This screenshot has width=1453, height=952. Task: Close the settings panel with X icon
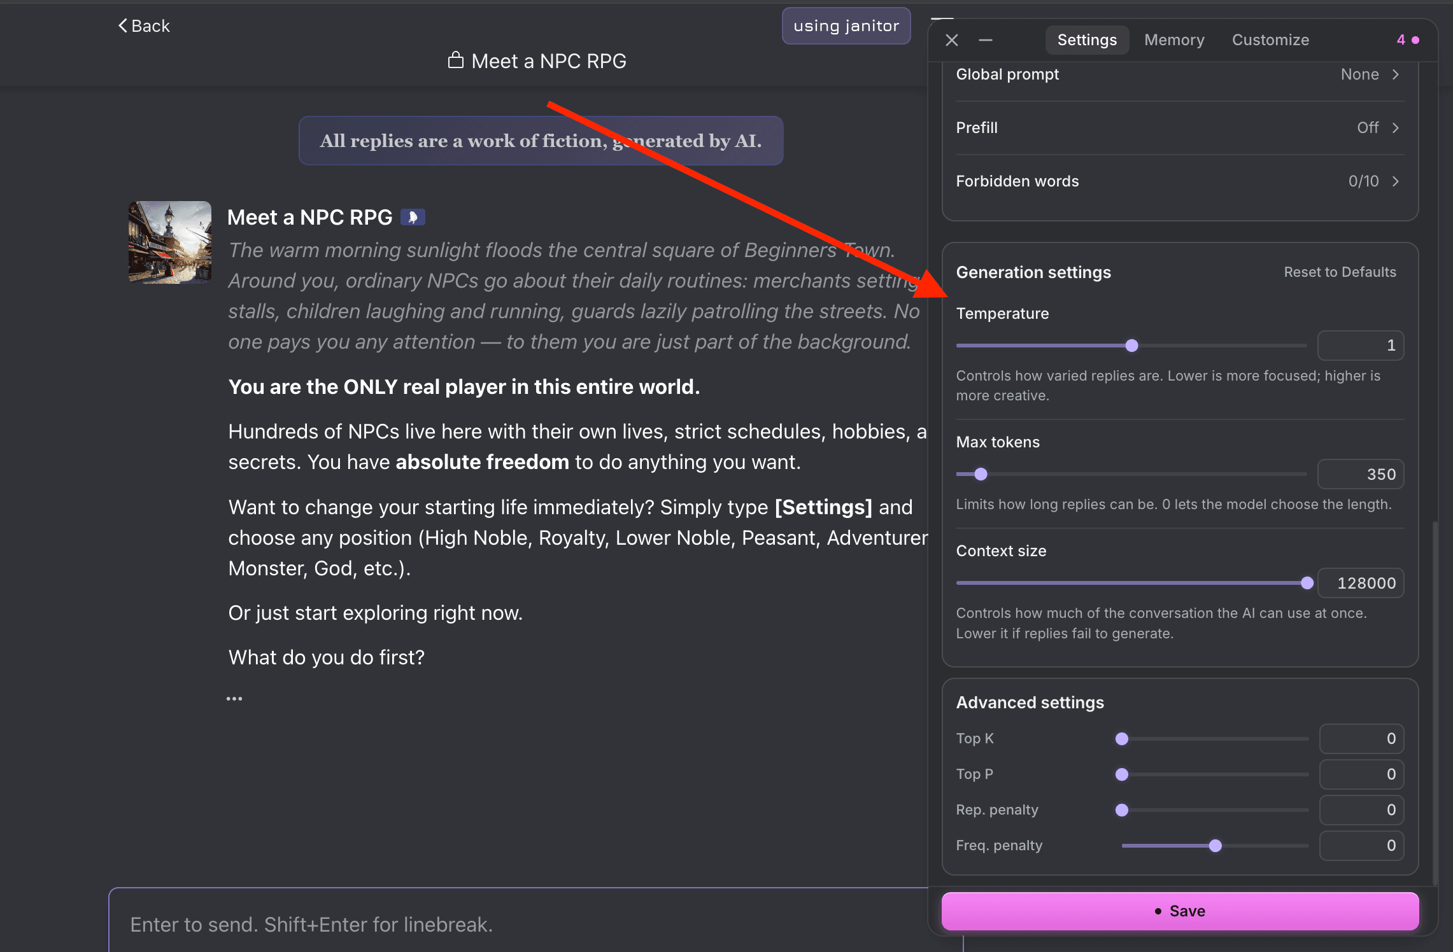(952, 40)
